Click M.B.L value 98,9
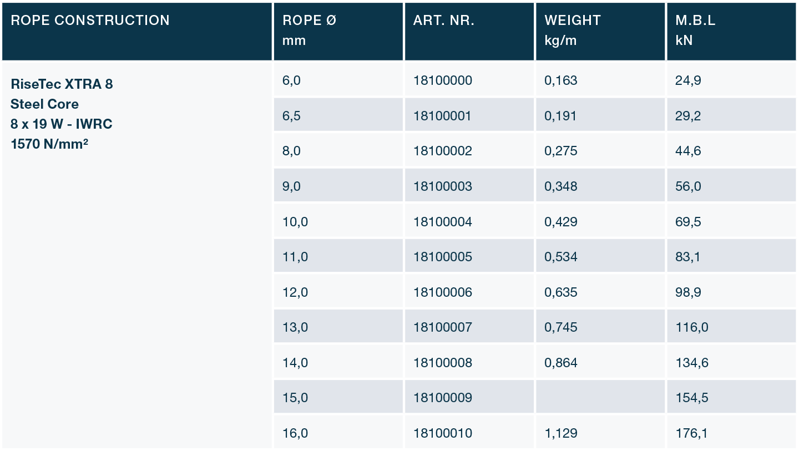The height and width of the screenshot is (451, 799). [688, 292]
